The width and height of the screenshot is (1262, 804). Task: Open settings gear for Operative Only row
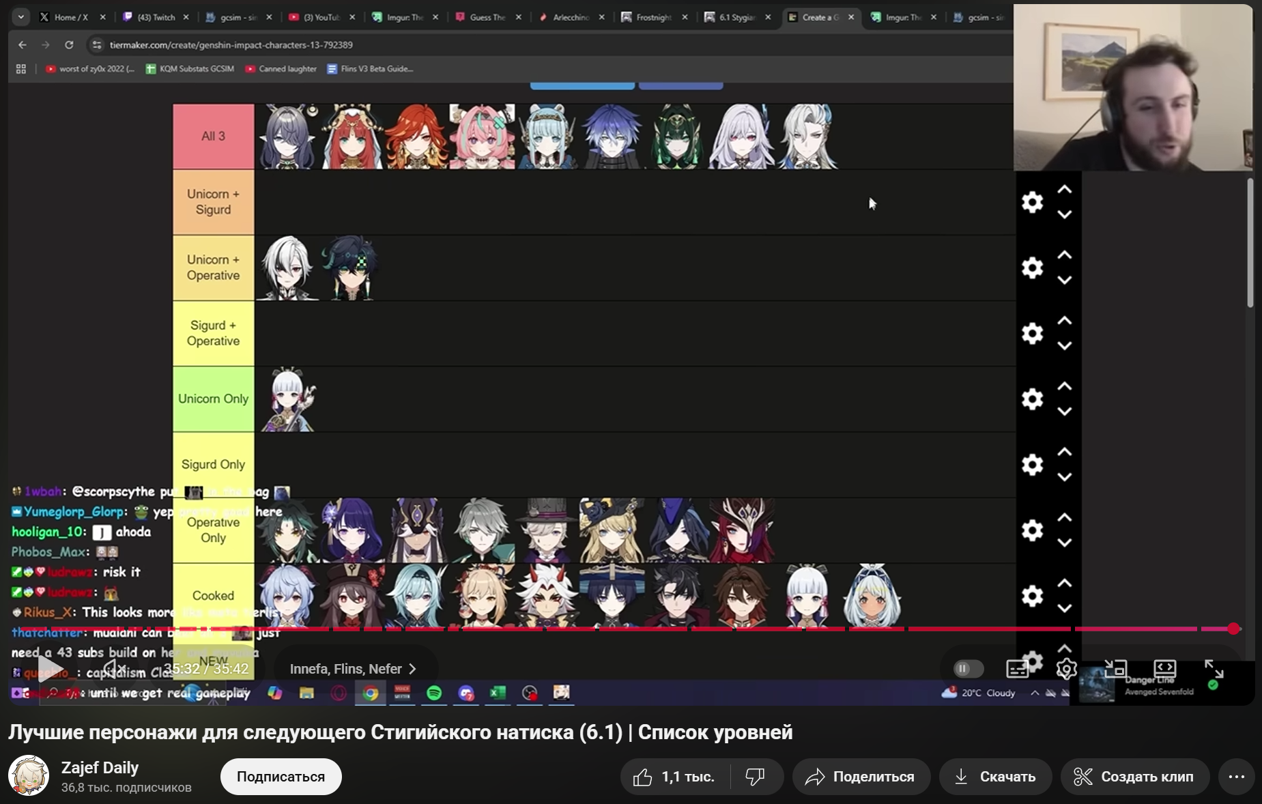(1032, 530)
